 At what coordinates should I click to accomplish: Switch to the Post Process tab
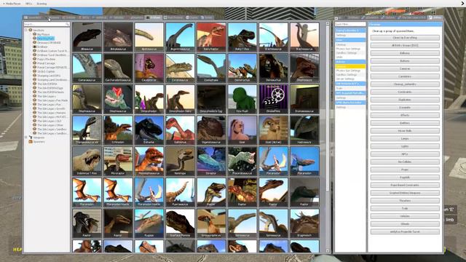(173, 17)
